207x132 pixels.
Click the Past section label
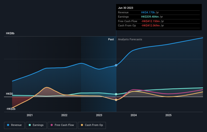point(111,40)
